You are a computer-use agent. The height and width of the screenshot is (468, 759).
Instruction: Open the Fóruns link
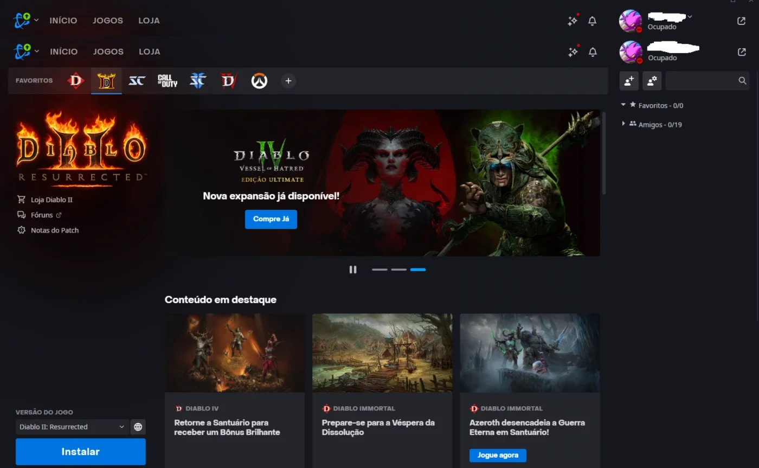pos(42,215)
